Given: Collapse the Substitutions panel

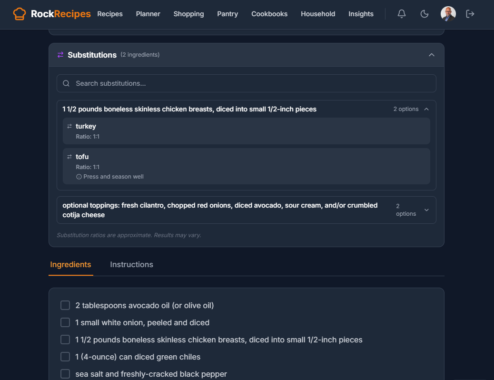Looking at the screenshot, I should (432, 55).
